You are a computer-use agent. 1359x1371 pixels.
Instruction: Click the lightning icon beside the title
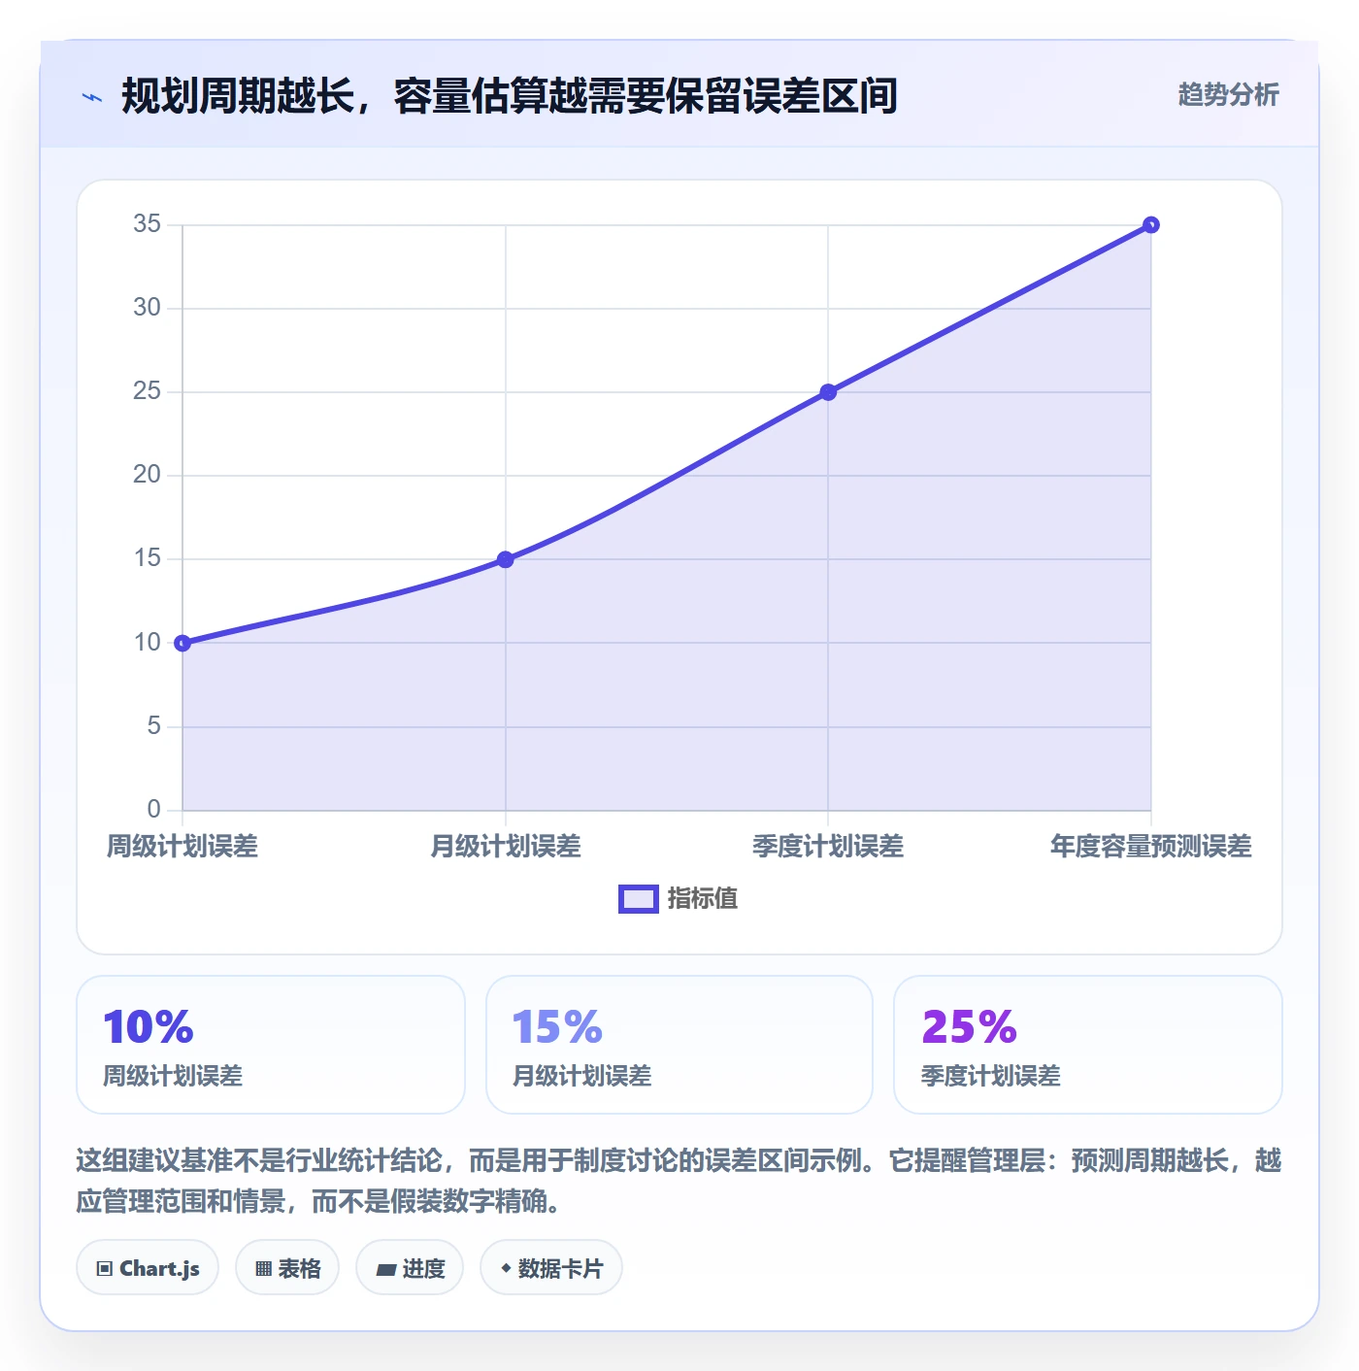coord(92,97)
